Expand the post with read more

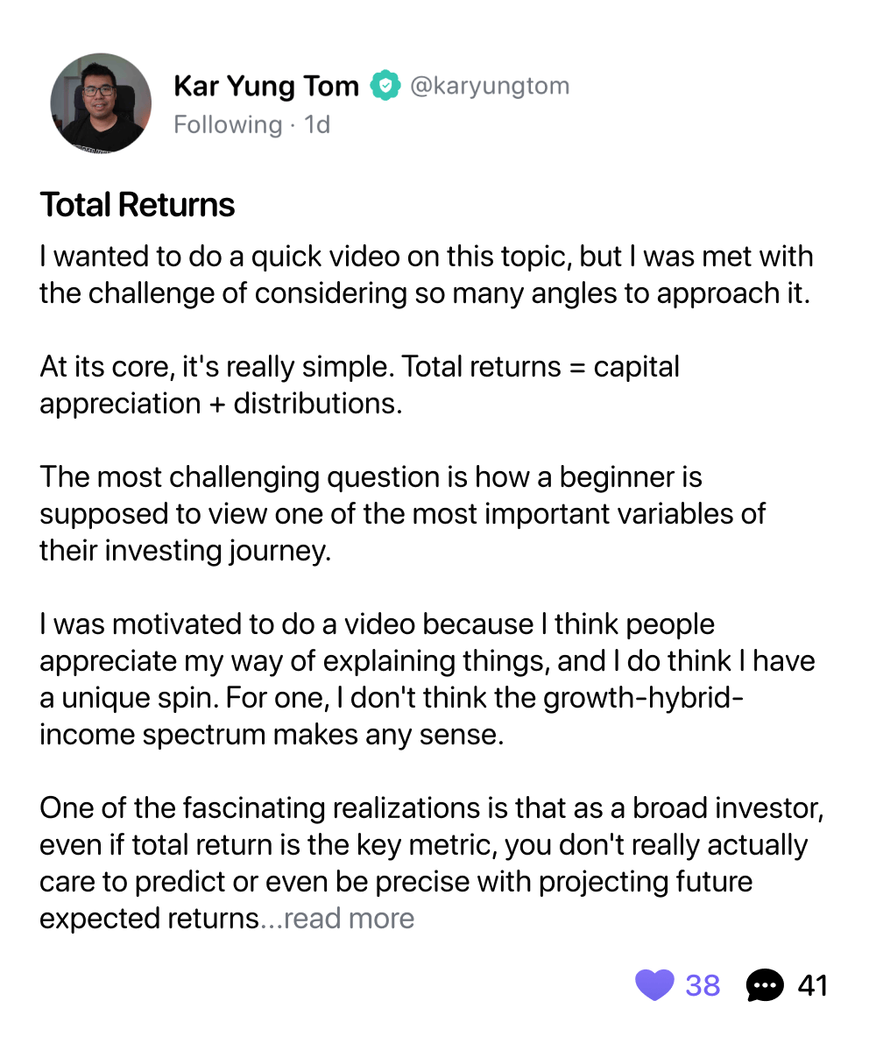click(x=349, y=919)
